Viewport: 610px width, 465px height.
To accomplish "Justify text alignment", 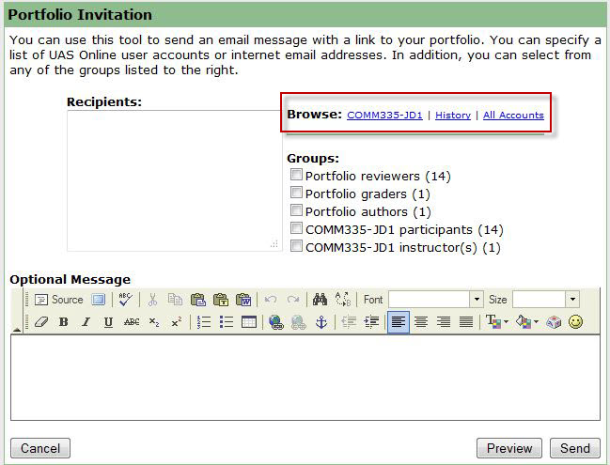I will [466, 322].
